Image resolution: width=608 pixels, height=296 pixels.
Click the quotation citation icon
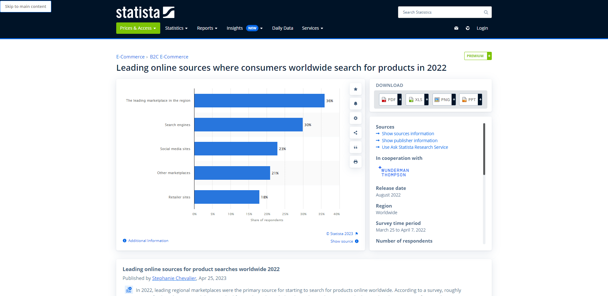(x=355, y=147)
